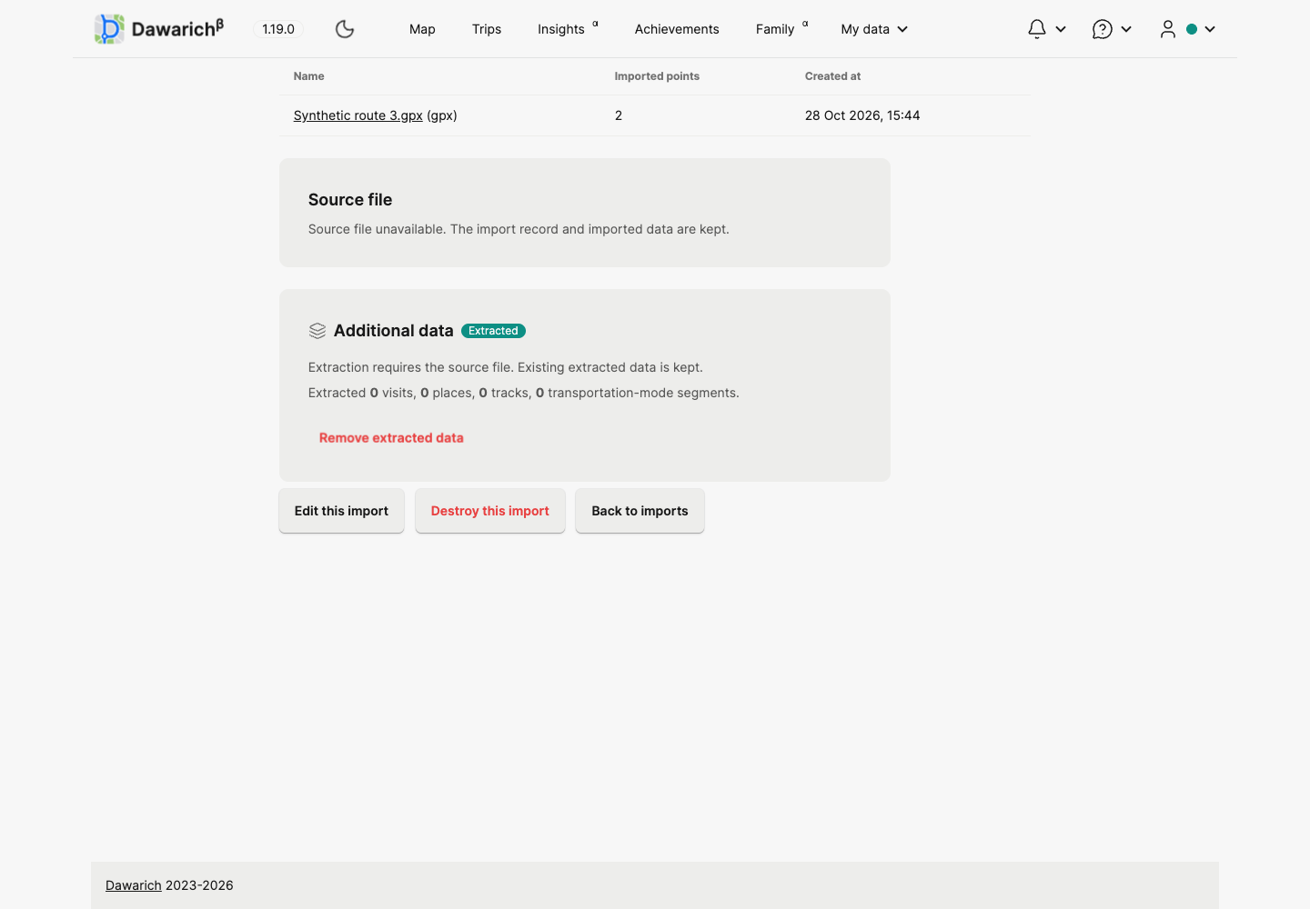Click the Source file heading
The image size is (1310, 909).
coord(350,200)
